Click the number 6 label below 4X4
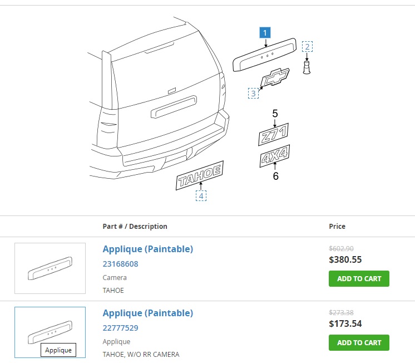Image resolution: width=415 pixels, height=363 pixels. [x=275, y=176]
